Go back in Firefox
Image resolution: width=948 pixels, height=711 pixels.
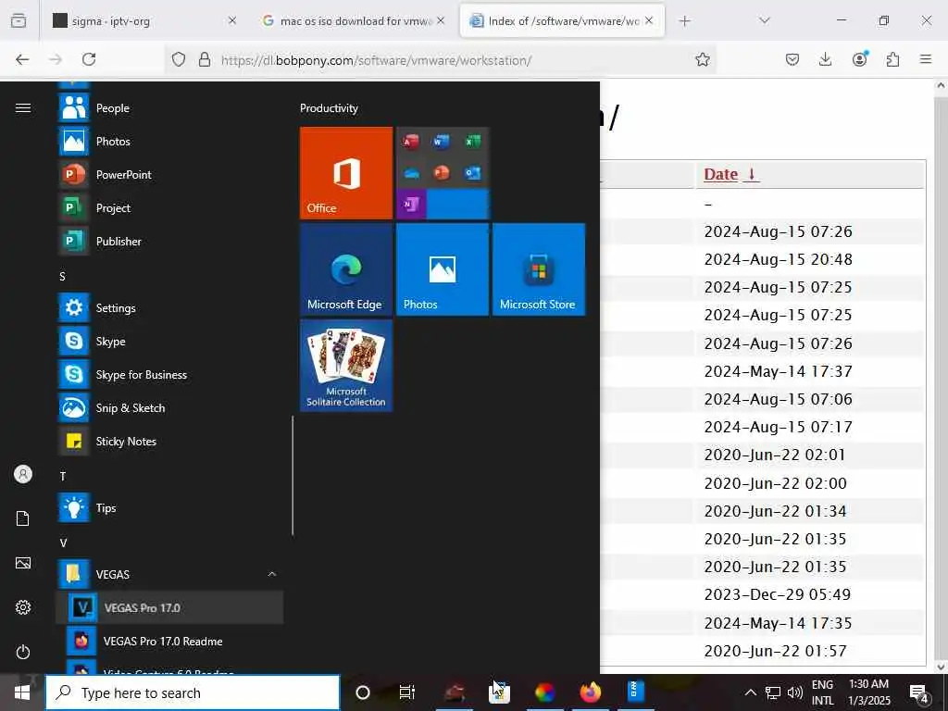[22, 59]
